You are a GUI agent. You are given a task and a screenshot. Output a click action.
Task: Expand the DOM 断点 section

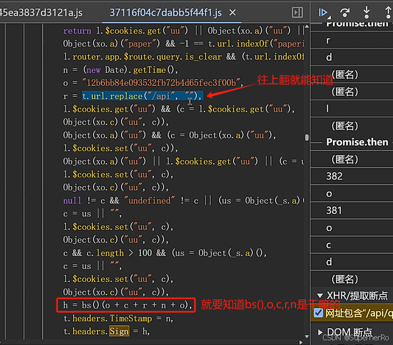pyautogui.click(x=320, y=332)
